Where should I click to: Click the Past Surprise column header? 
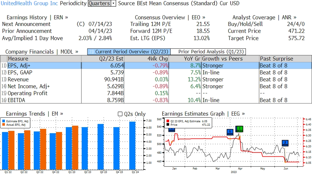(285, 59)
